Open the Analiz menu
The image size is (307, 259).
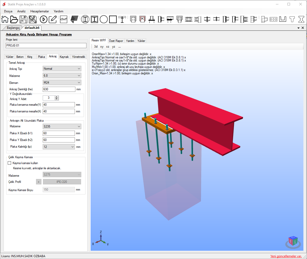tap(21, 11)
